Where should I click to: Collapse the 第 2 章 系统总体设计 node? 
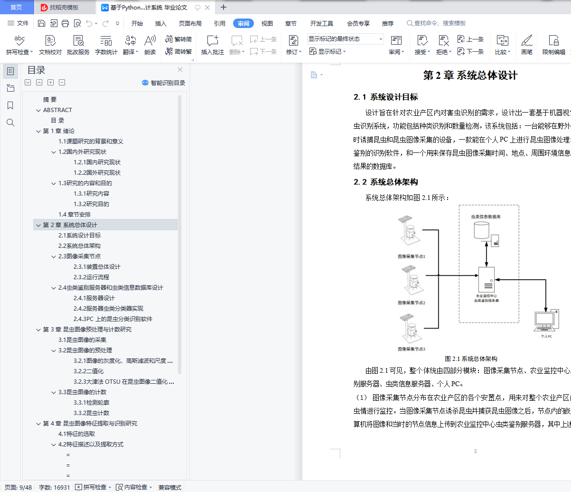pos(39,225)
